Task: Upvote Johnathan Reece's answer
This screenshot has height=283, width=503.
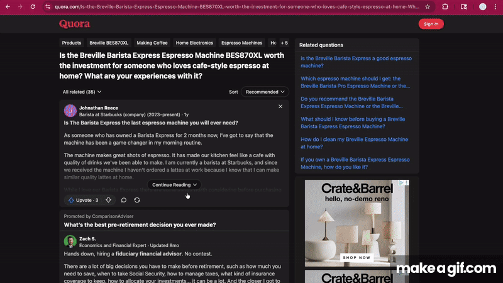Action: pyautogui.click(x=84, y=200)
